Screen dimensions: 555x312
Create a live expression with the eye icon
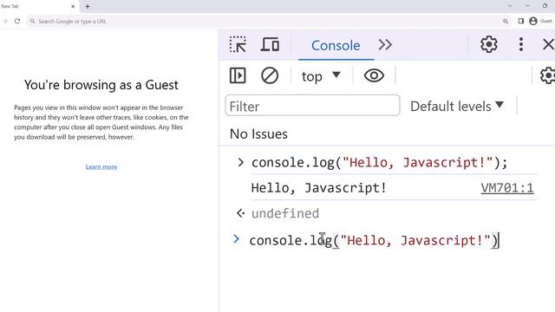click(x=374, y=75)
